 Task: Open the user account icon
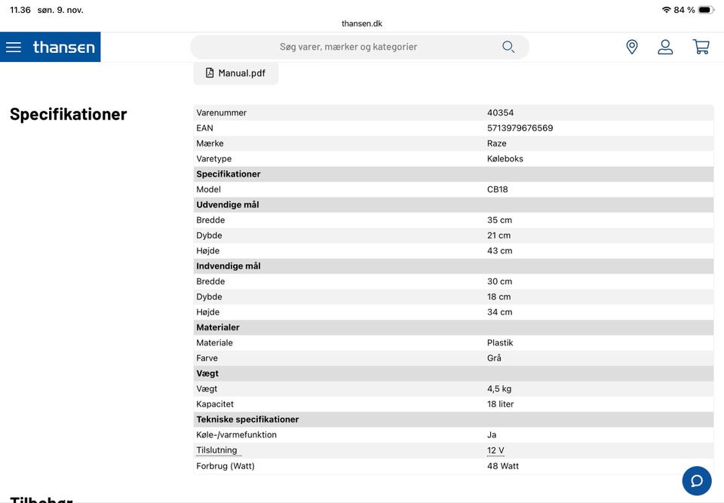click(x=665, y=47)
